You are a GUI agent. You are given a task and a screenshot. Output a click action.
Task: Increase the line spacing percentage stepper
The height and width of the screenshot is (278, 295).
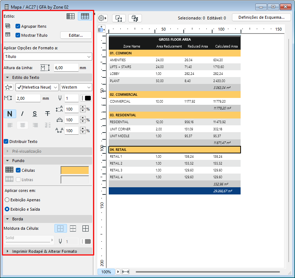coord(83,107)
